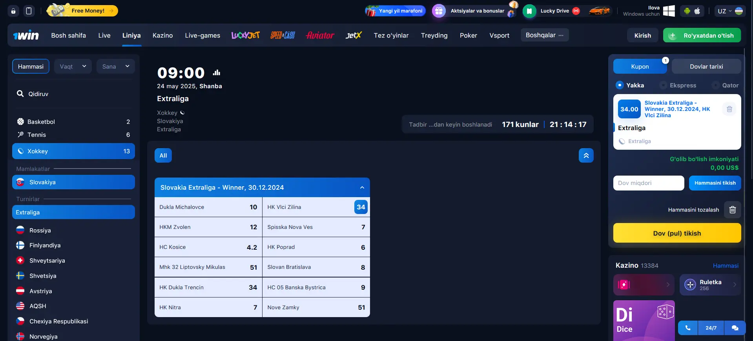The height and width of the screenshot is (341, 753).
Task: Open the Aviator game logo
Action: [x=320, y=35]
